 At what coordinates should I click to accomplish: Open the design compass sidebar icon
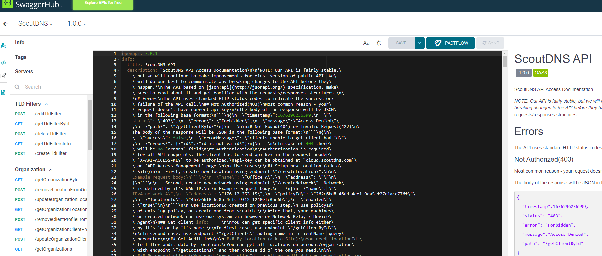coord(3,46)
